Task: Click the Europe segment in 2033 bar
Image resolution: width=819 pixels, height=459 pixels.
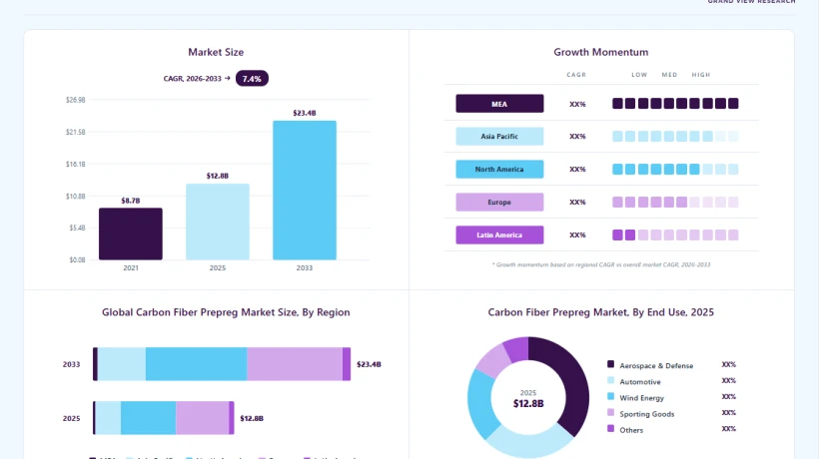Action: (x=295, y=364)
